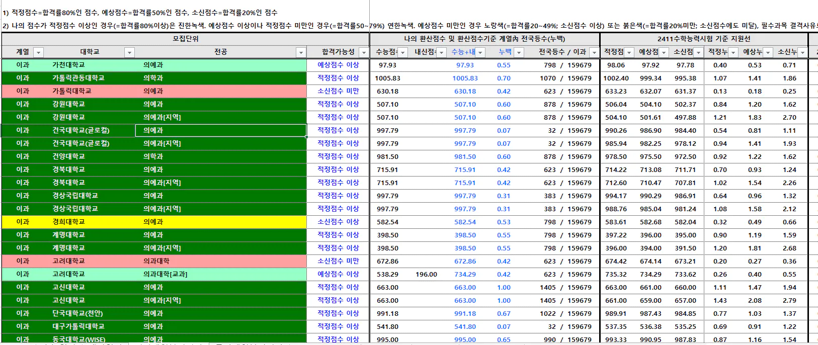Click the 소신누 value 2.79
818x345 pixels.
tap(789, 300)
